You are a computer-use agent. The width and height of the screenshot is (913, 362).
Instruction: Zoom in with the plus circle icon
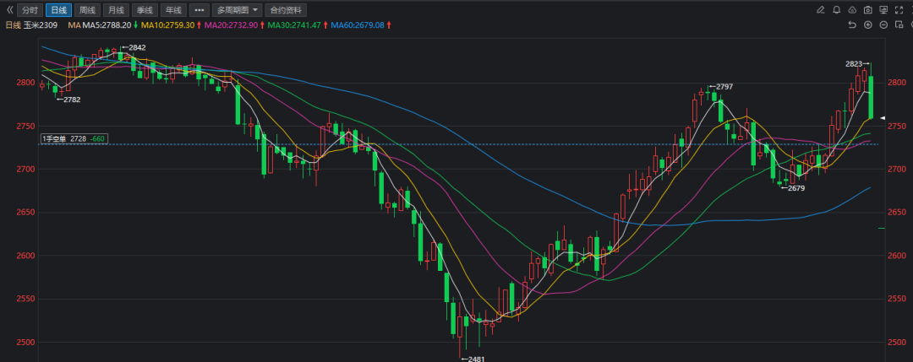[x=867, y=24]
